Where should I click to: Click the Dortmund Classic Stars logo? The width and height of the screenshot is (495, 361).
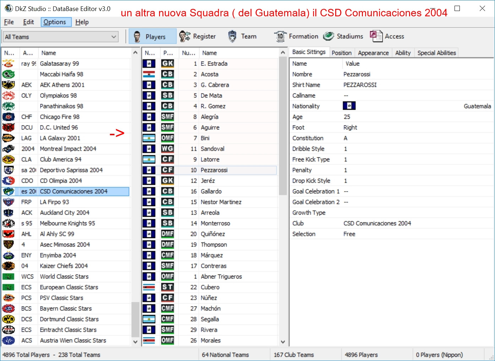(8, 319)
